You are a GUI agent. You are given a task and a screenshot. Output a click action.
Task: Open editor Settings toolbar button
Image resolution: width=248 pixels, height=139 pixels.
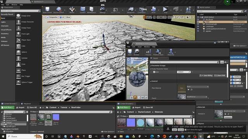[102, 10]
